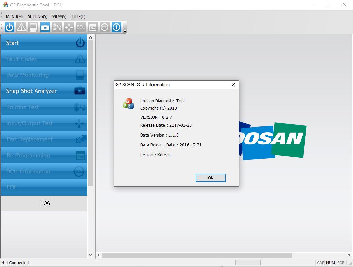
Task: Click the sidebar scroll up arrow
Action: point(91,37)
